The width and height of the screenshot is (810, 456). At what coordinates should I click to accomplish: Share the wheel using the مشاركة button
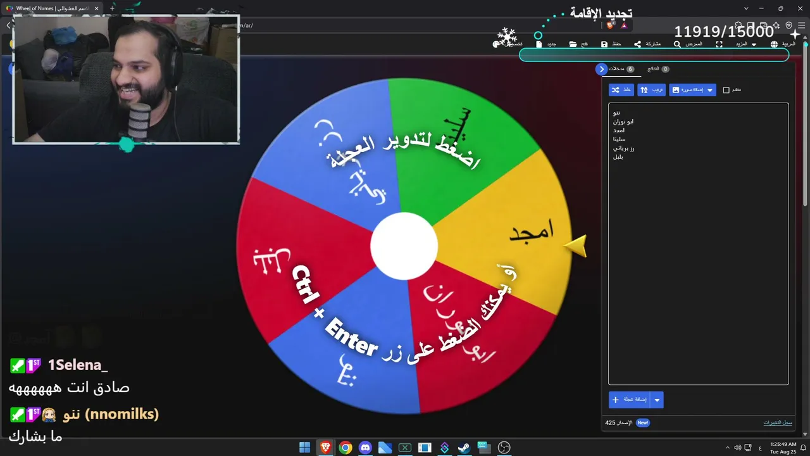coord(647,44)
